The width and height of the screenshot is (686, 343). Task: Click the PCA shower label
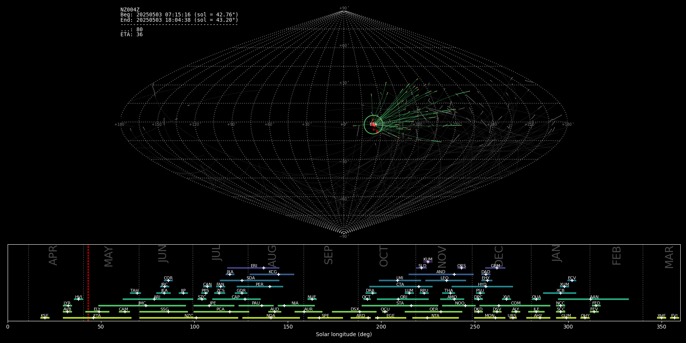pos(220,309)
